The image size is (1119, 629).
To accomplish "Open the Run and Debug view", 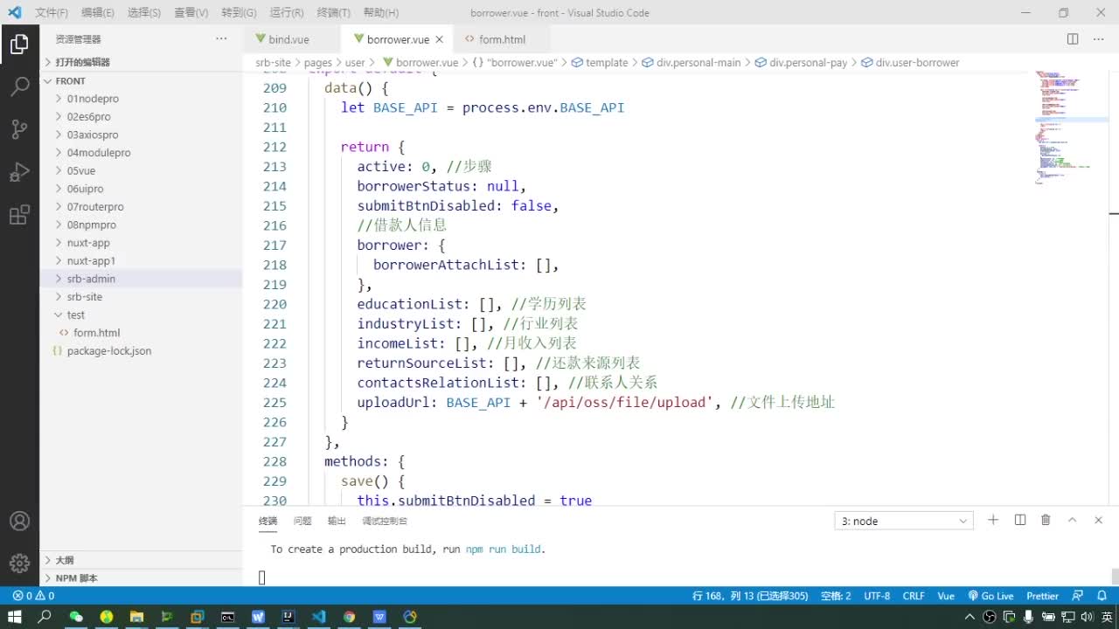I will [x=19, y=172].
